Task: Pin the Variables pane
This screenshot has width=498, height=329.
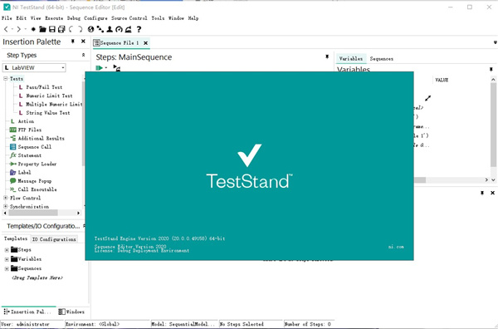Action: coord(491,69)
